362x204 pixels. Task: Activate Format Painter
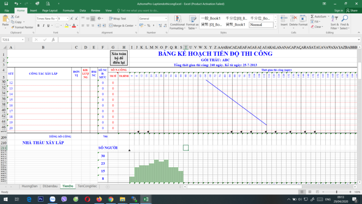coord(22,27)
